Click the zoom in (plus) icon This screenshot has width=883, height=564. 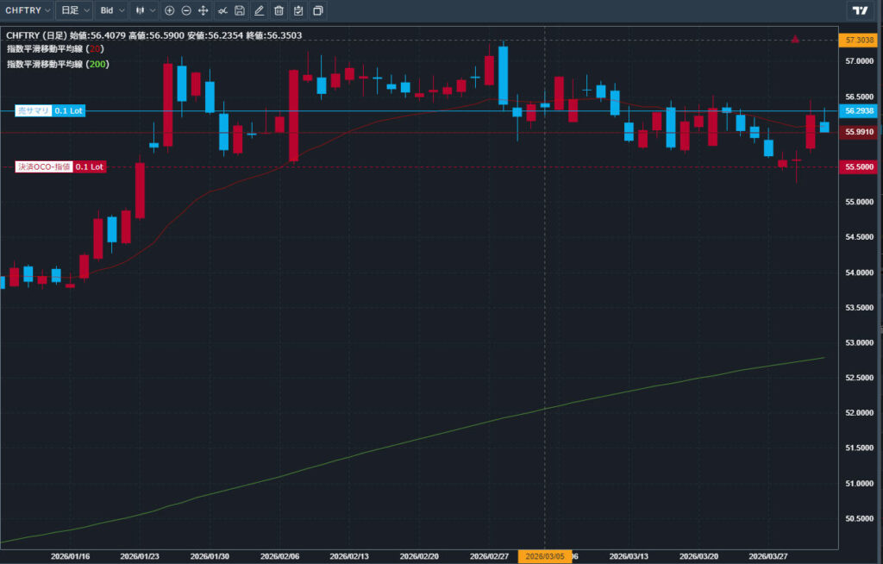click(169, 10)
